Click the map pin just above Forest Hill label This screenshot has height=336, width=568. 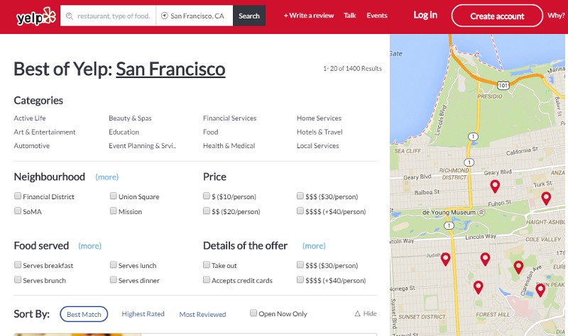pos(478,287)
